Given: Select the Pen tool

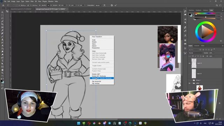Looking at the screenshot, I should pyautogui.click(x=2, y=58).
